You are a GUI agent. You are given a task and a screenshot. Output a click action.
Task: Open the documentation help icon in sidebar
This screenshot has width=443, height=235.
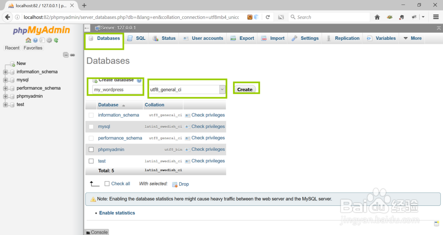click(35, 40)
